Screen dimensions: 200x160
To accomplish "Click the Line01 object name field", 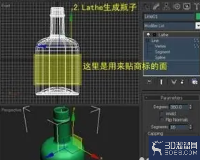I will [169, 16].
